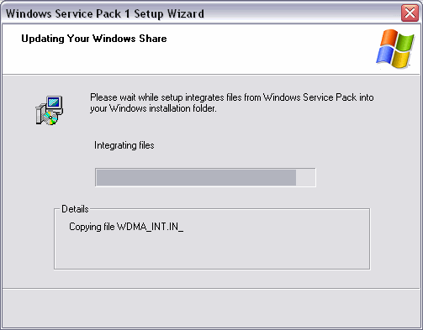Click the Integrating files status label
The width and height of the screenshot is (423, 330).
[x=124, y=145]
